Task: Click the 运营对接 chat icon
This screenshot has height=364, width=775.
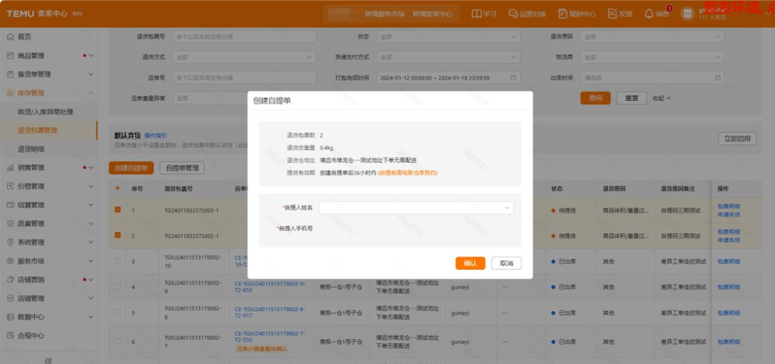Action: (513, 13)
